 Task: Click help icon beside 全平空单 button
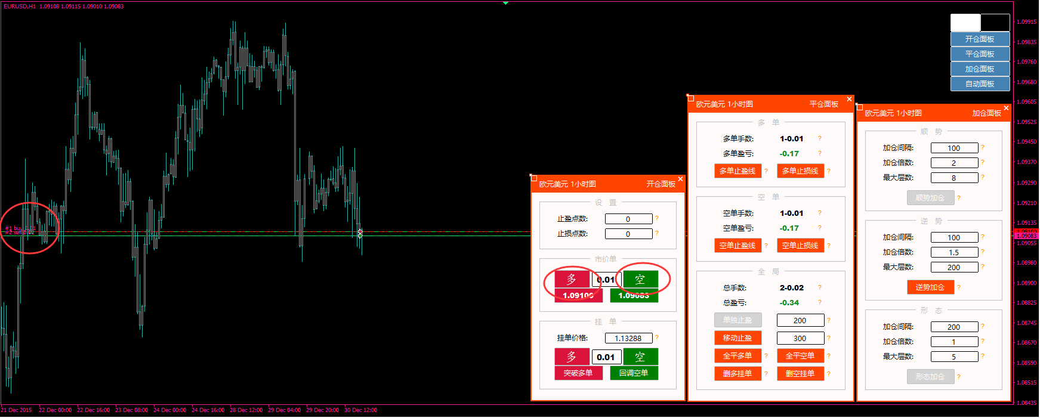click(x=829, y=356)
